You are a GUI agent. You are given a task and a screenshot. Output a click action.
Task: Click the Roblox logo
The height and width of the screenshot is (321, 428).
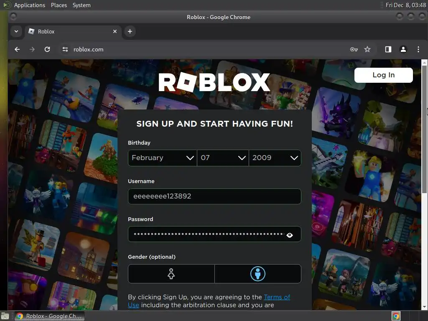pyautogui.click(x=214, y=82)
